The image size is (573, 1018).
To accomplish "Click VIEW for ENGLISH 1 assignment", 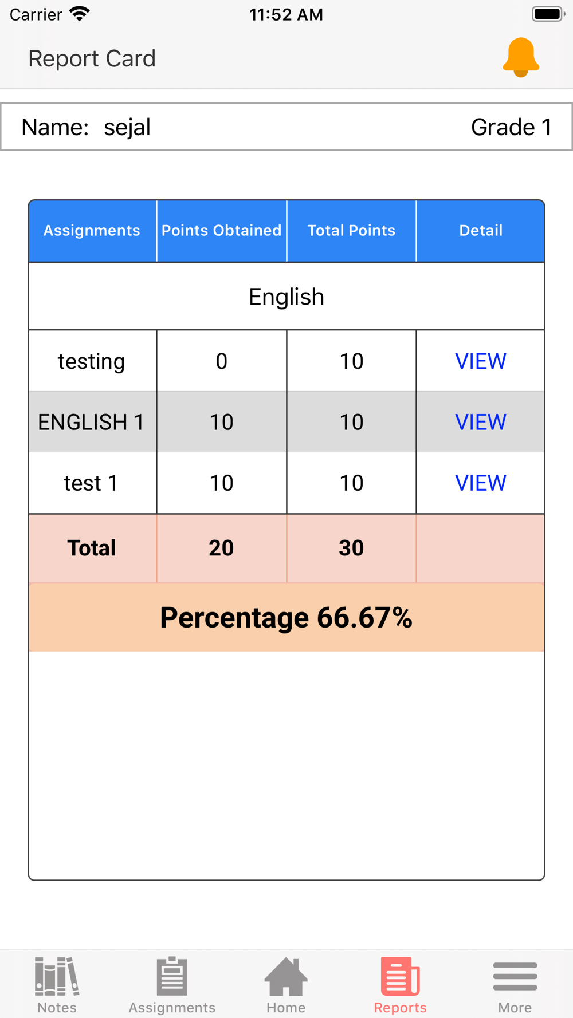I will [x=480, y=422].
